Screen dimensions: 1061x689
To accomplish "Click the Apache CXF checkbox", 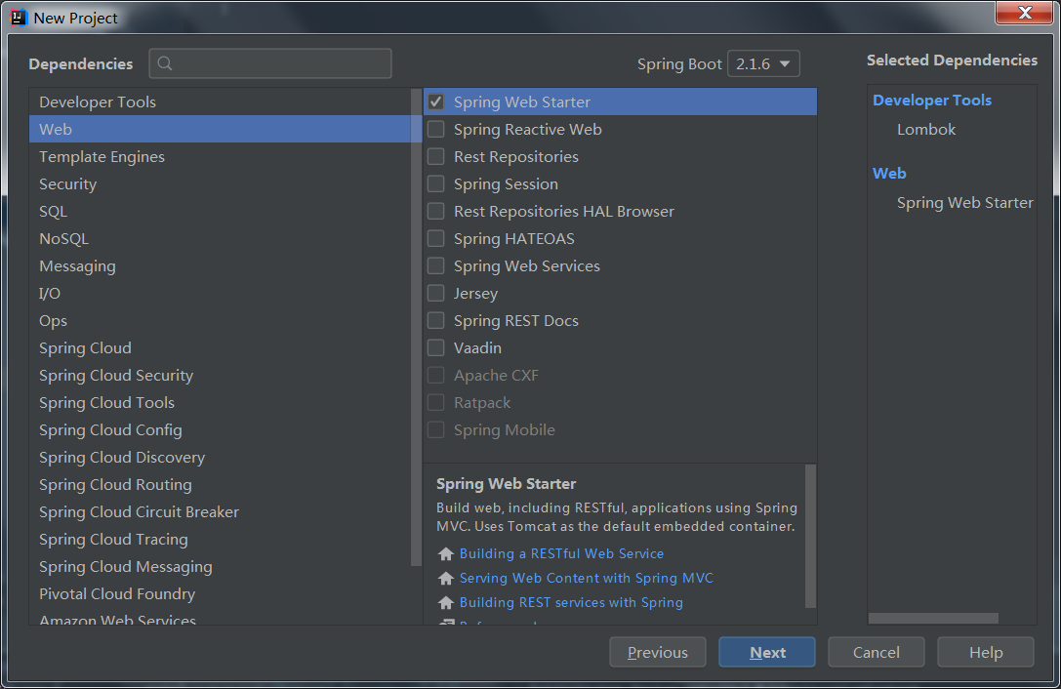I will coord(435,375).
